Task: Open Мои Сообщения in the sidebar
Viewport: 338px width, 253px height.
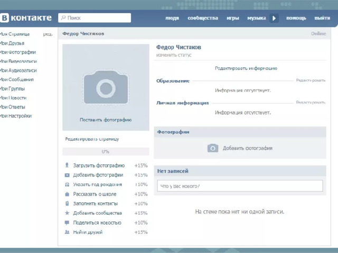Action: 17,80
